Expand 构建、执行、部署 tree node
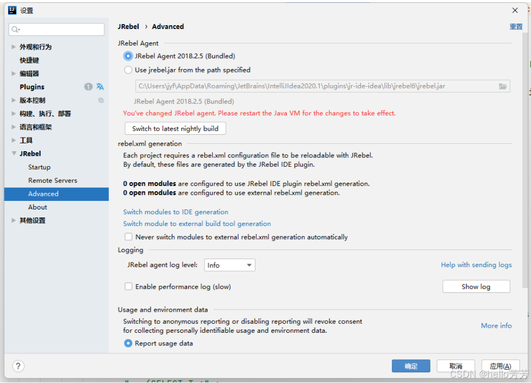 click(x=14, y=114)
